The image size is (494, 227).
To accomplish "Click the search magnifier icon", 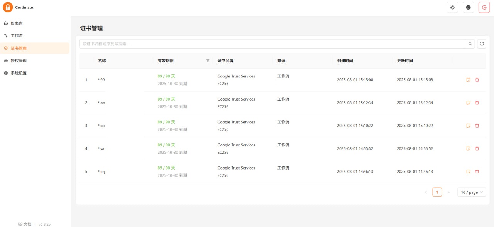I will (x=470, y=44).
